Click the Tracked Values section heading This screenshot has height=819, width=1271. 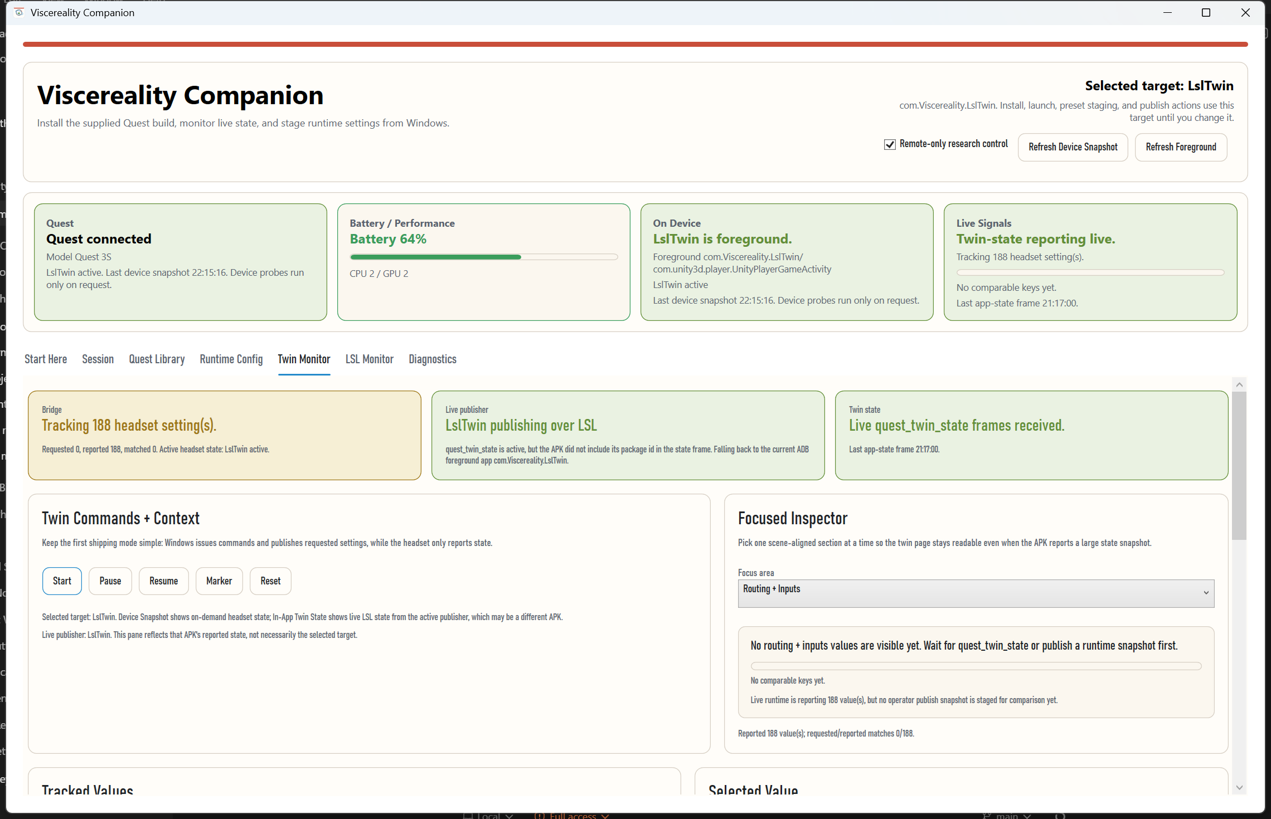click(x=88, y=789)
